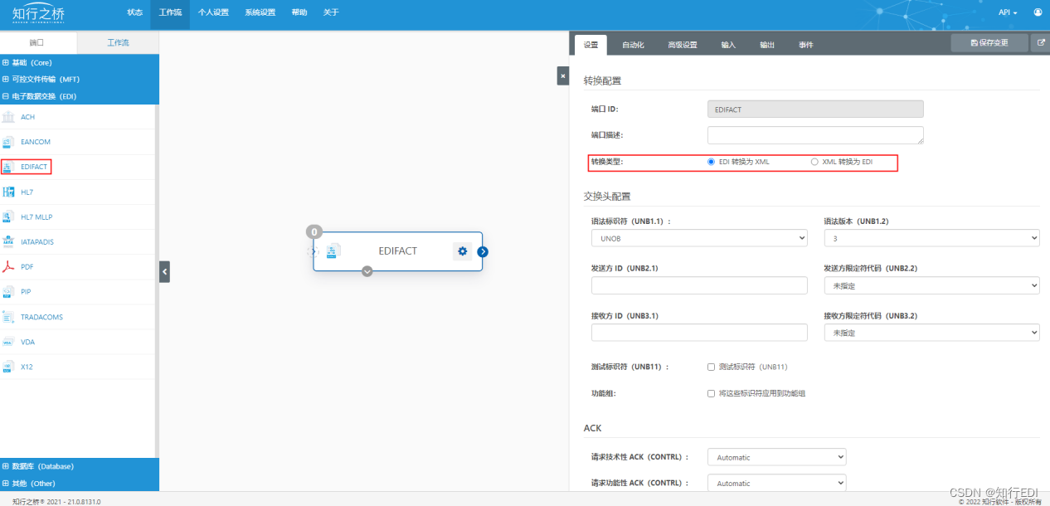
Task: Click the 接收方 ID (UNB3.1) field
Action: (699, 333)
